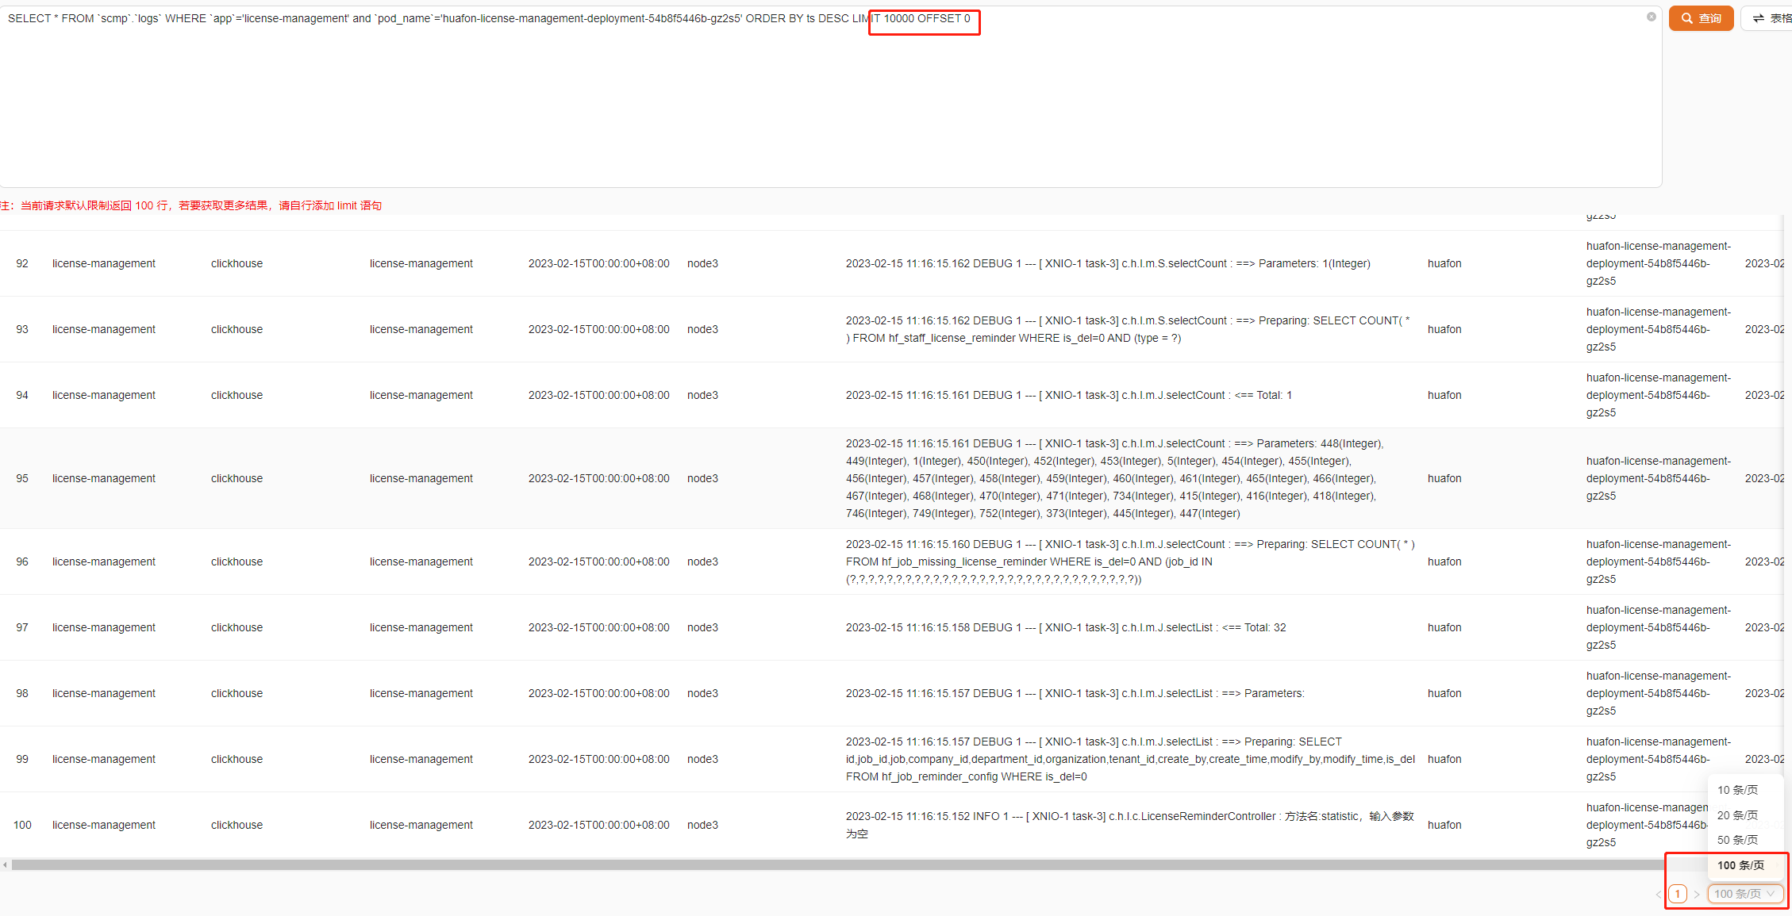Screen dimensions: 1792x916
Task: Select the 10 条/页 entry in the menu
Action: 1737,790
